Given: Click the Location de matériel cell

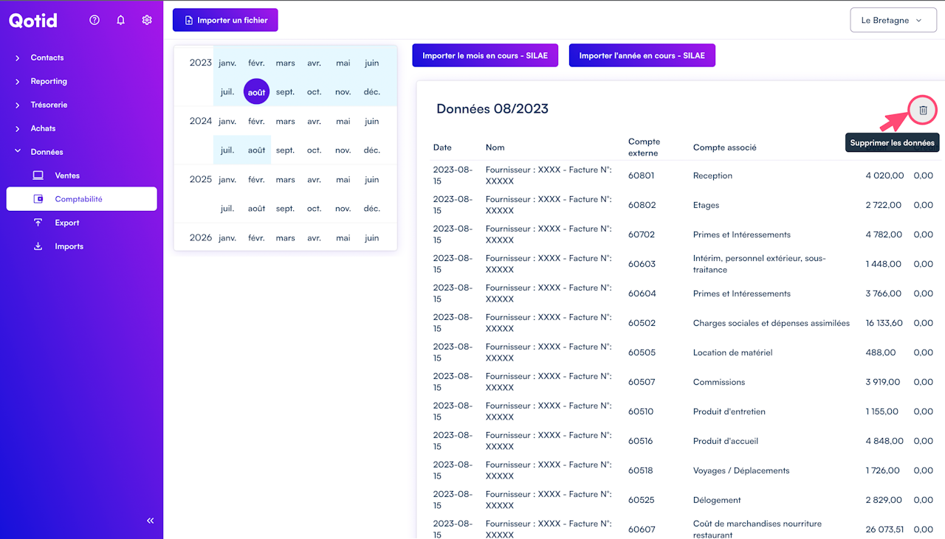Looking at the screenshot, I should pos(732,352).
